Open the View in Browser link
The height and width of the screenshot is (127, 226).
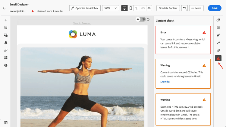pos(82,23)
